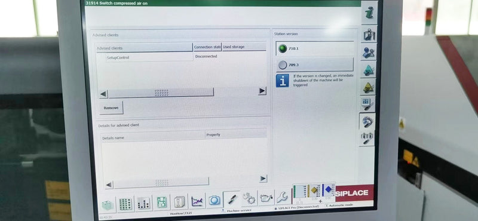Viewport: 478px width, 221px height.
Task: Click right arrow of advised clients scrollbar
Action: (262, 91)
